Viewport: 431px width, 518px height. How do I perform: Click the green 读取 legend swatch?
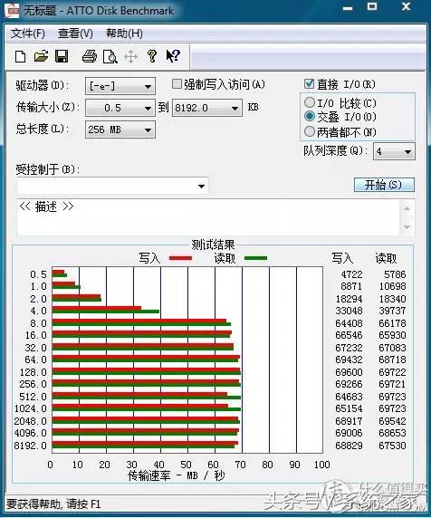click(255, 258)
